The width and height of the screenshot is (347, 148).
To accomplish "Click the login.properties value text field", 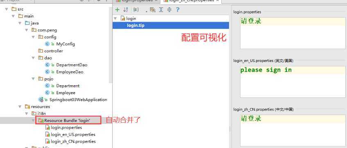I will pyautogui.click(x=293, y=33).
